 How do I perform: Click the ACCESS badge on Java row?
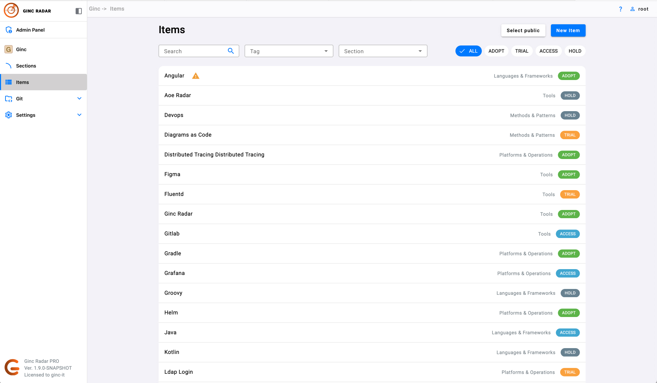click(x=568, y=333)
